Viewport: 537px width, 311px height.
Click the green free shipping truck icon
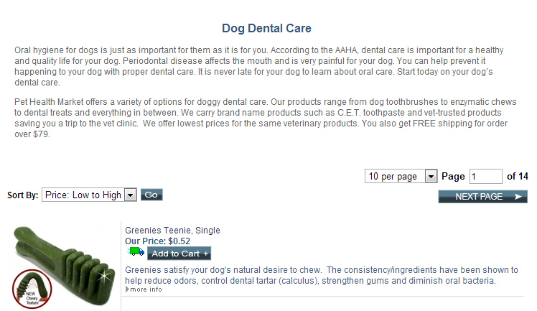136,251
